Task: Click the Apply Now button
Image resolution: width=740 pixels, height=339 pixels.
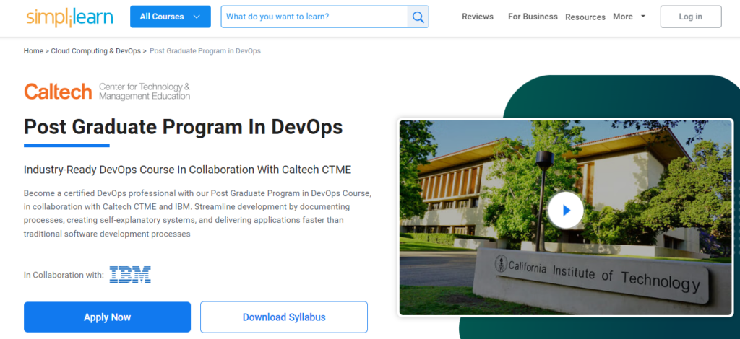Action: (107, 317)
